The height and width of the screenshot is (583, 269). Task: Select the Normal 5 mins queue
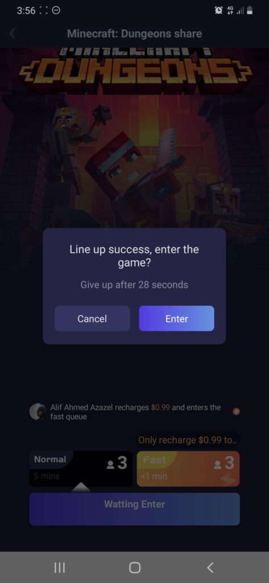(x=81, y=469)
